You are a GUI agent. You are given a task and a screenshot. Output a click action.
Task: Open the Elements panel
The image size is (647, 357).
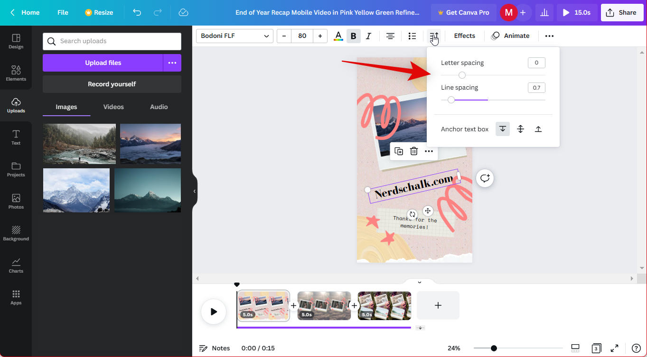[16, 73]
